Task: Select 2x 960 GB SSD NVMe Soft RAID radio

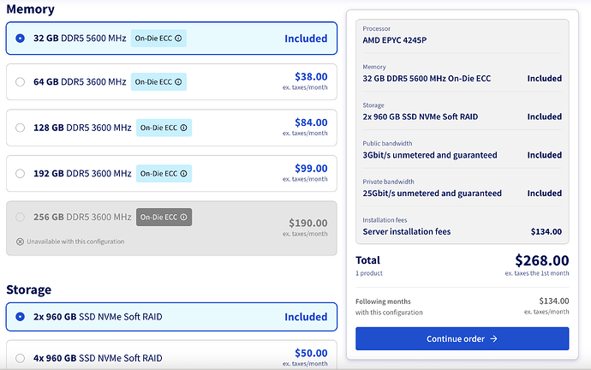Action: [20, 317]
